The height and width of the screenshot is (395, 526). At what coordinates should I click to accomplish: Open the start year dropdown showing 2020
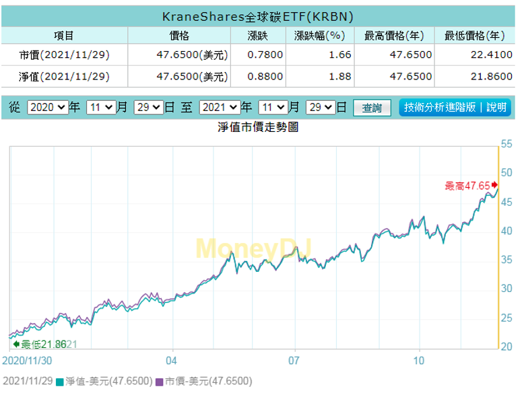48,107
